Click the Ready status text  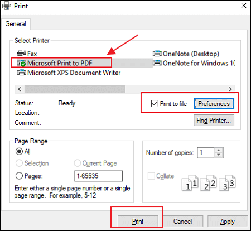point(67,103)
